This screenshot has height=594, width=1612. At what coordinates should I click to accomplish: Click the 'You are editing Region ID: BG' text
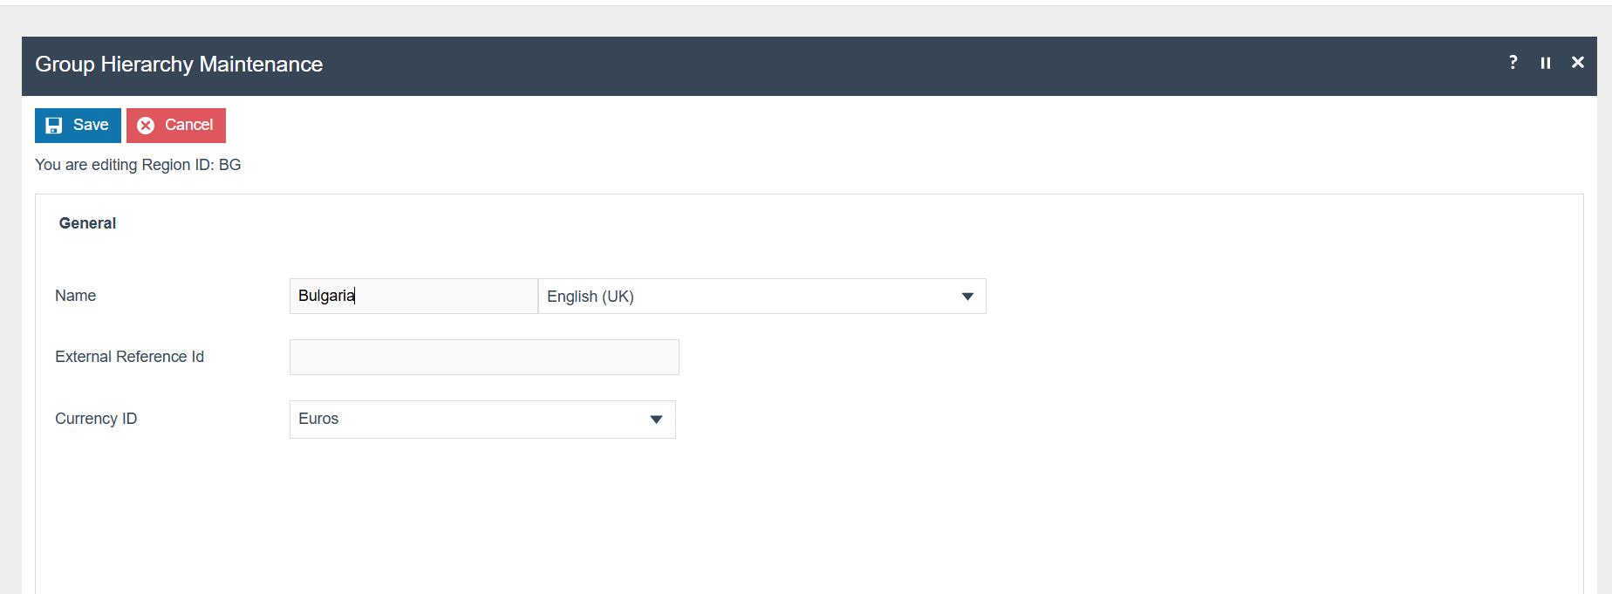(x=138, y=165)
